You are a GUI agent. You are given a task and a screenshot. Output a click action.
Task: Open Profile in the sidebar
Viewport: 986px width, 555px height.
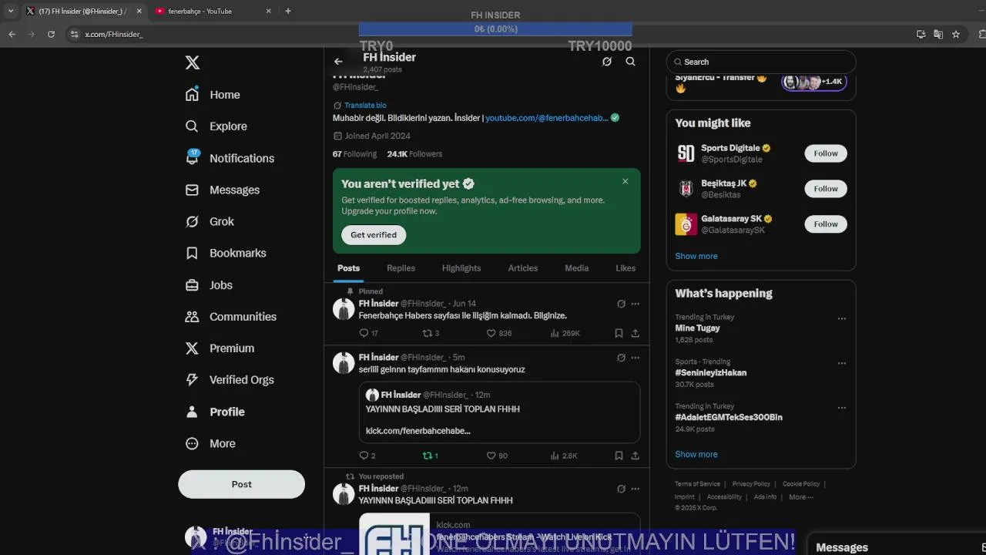click(215, 412)
